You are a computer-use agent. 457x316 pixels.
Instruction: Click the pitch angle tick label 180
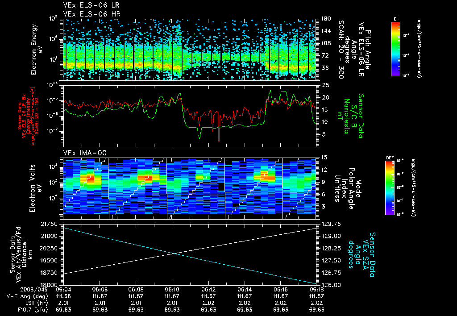326,19
